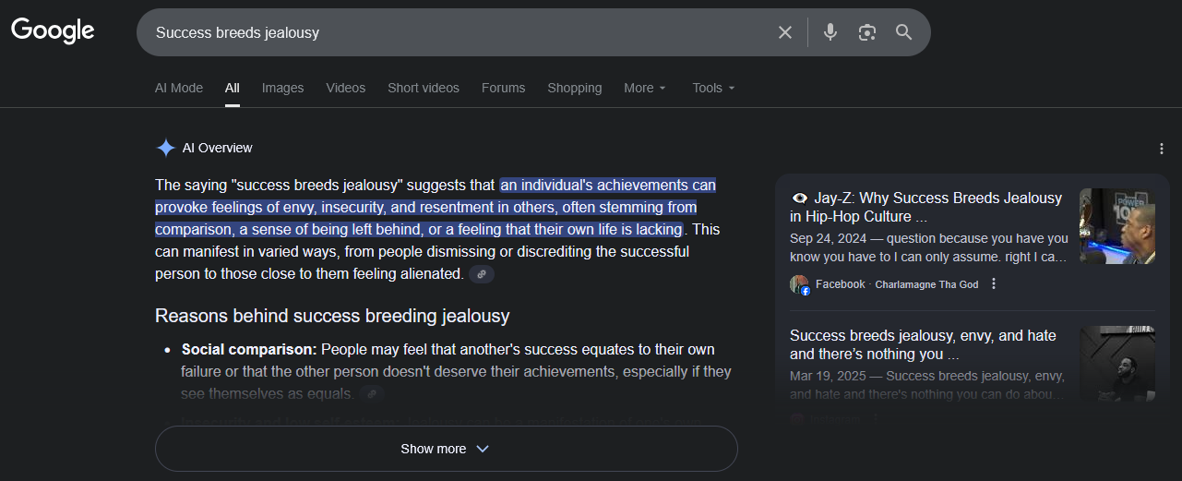Click the 'AI Overview' label text
Screen dimensions: 1182x481
point(217,148)
